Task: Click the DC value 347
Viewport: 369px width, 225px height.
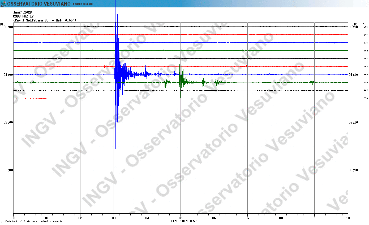Action: 366,59
